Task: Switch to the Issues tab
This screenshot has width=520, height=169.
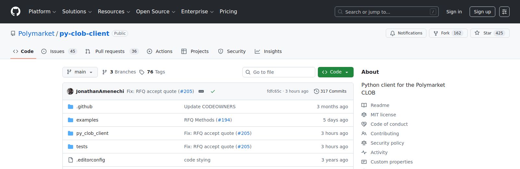Action: [58, 51]
